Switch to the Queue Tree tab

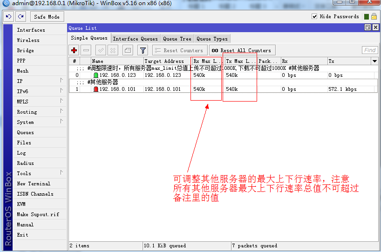tap(177, 39)
